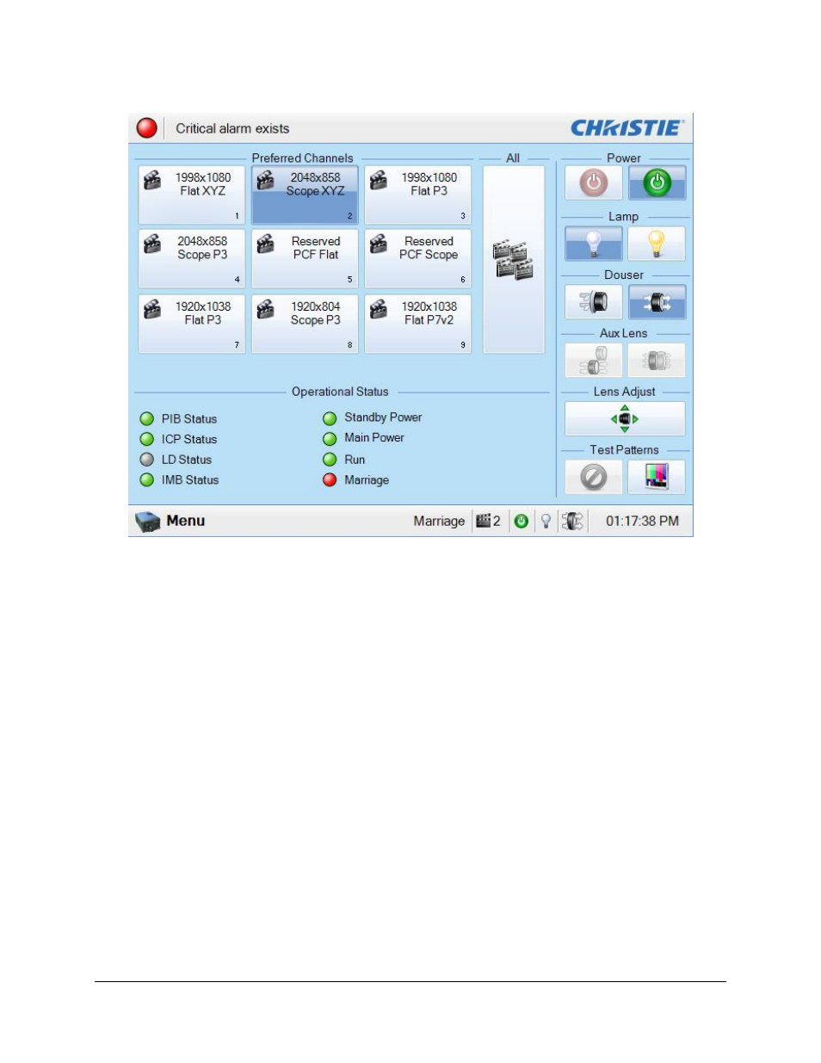Select channel 1998x1080 Flat P3

(x=417, y=195)
